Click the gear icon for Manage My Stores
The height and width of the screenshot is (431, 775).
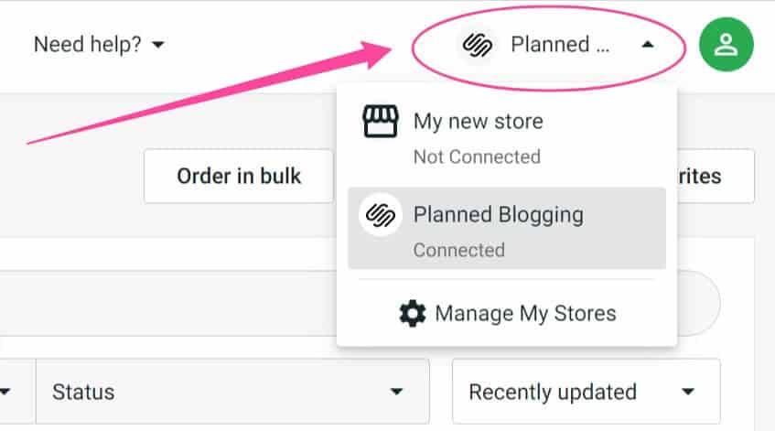pyautogui.click(x=413, y=313)
